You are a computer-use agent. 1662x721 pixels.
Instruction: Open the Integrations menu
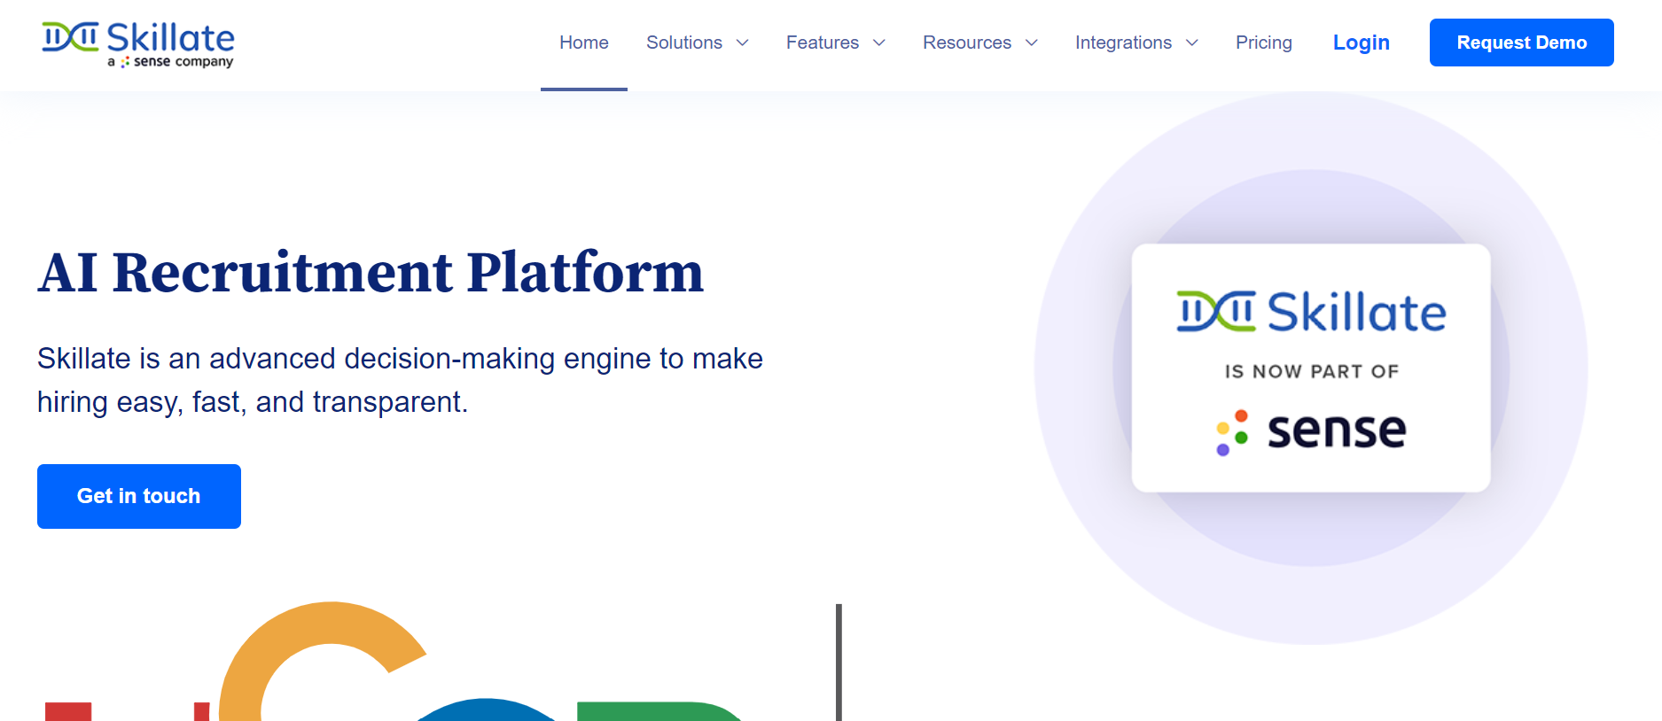[1123, 43]
